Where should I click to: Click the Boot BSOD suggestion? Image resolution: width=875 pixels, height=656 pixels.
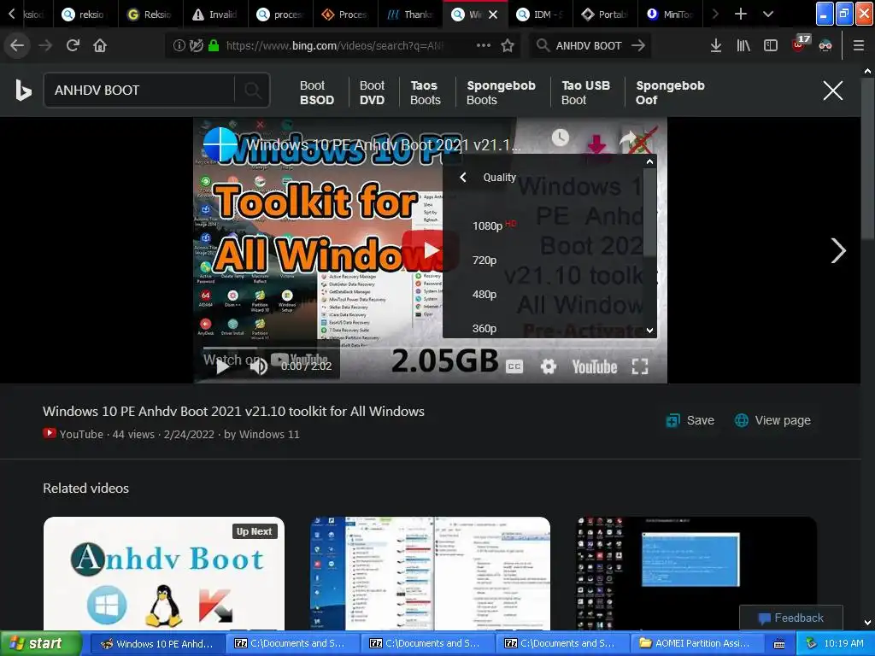click(316, 92)
